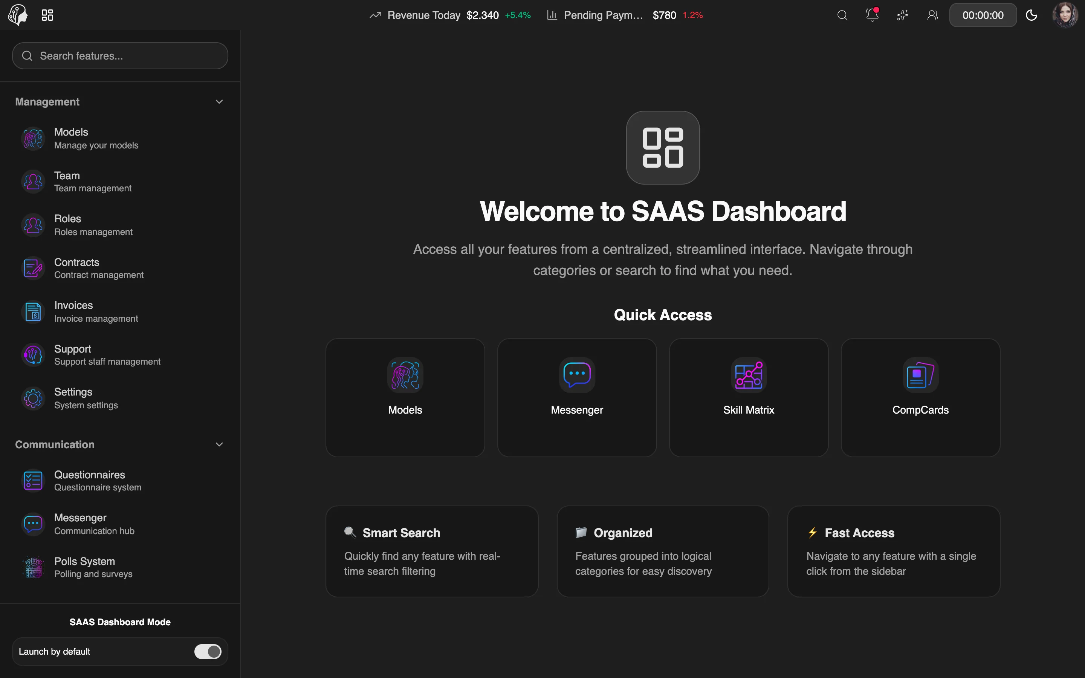Click the Revenue Today stat in top bar
Image resolution: width=1085 pixels, height=678 pixels.
pyautogui.click(x=450, y=15)
